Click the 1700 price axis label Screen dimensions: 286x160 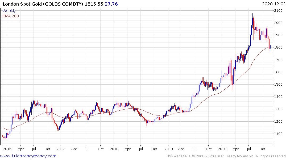tap(278, 60)
